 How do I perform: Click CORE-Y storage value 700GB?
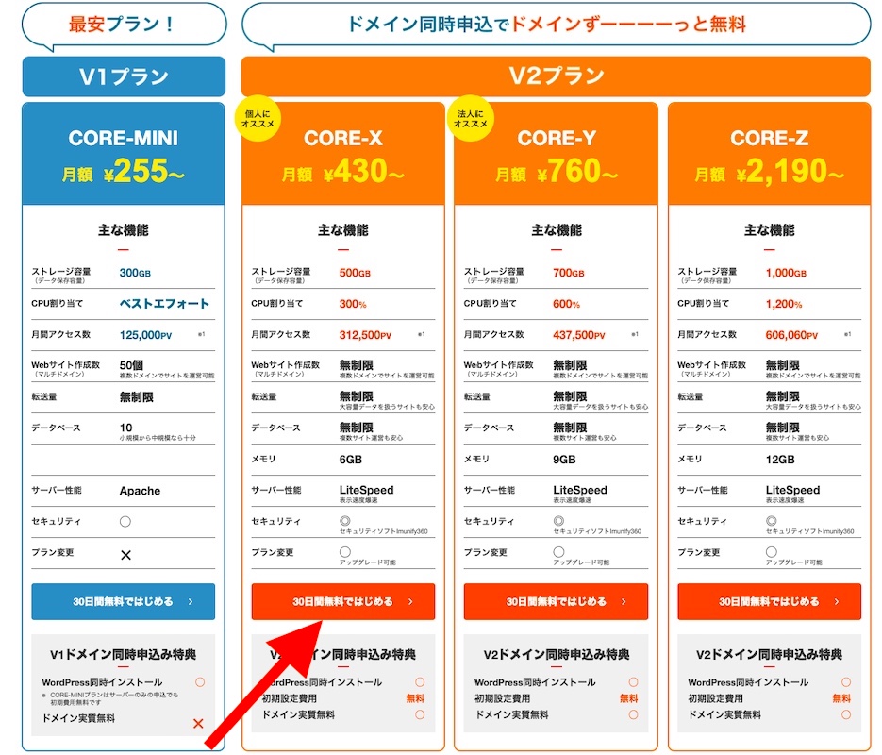click(569, 273)
